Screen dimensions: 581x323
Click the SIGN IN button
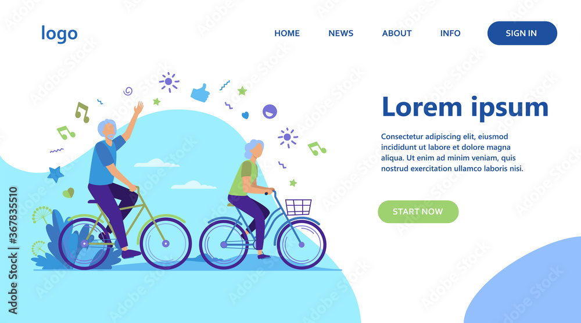click(522, 33)
